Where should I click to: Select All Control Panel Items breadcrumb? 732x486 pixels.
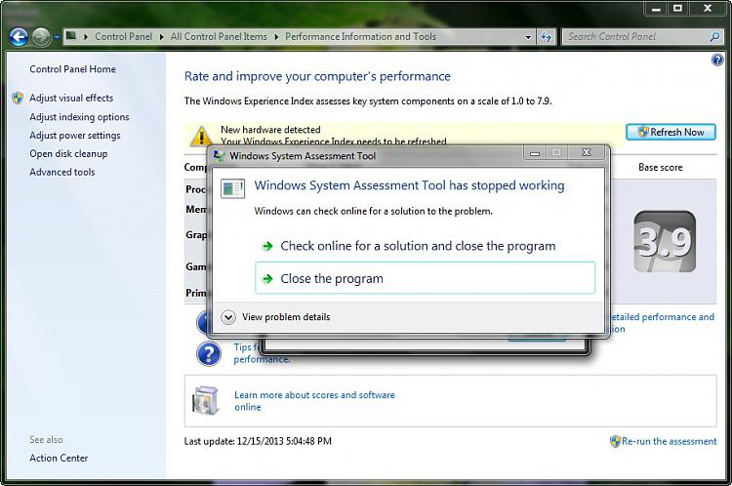pos(219,36)
